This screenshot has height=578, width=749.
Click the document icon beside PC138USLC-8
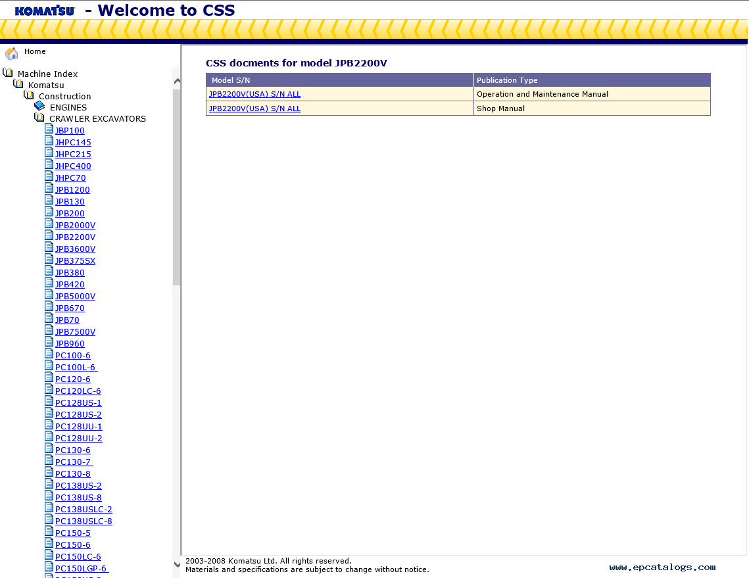pyautogui.click(x=49, y=519)
